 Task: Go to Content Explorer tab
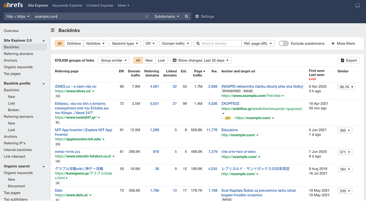pyautogui.click(x=100, y=5)
